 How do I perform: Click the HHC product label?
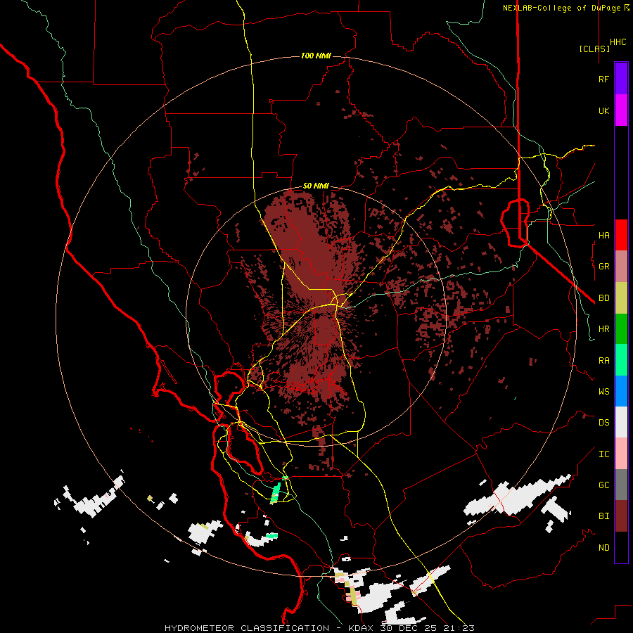click(618, 42)
